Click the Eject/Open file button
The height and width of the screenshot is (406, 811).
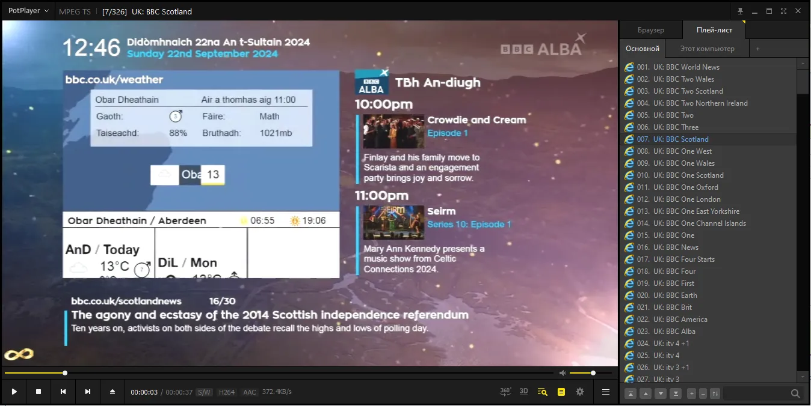(x=113, y=392)
